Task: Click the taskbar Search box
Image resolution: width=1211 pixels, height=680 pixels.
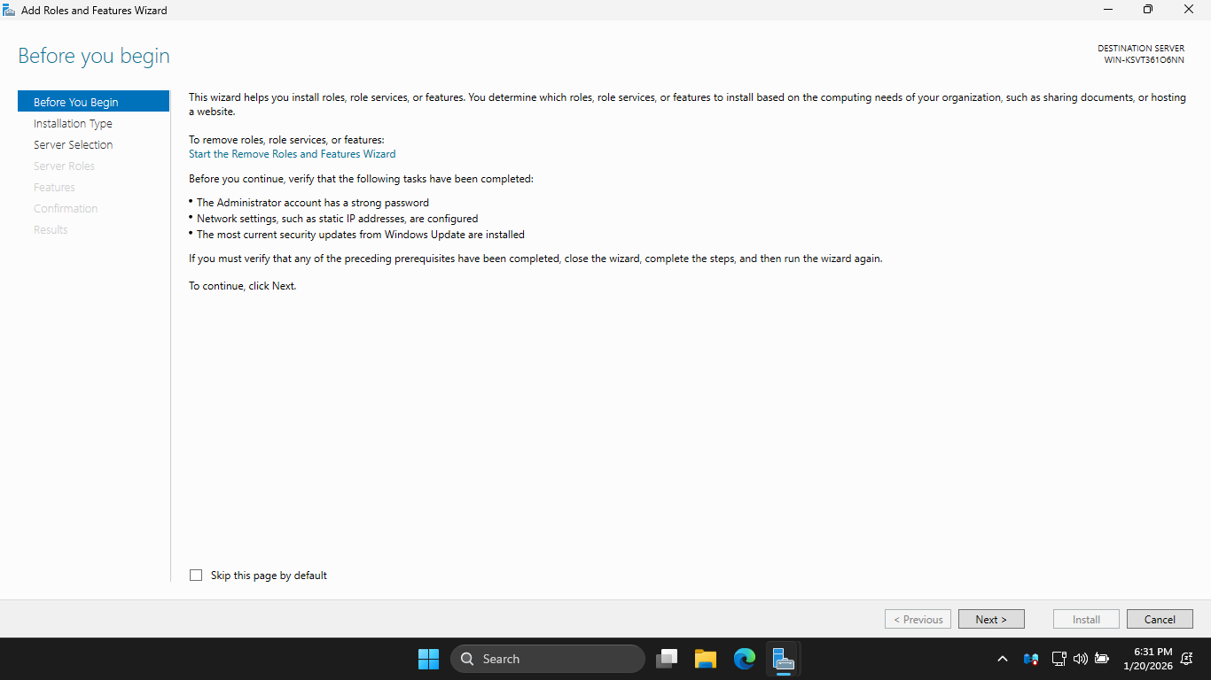Action: click(548, 659)
